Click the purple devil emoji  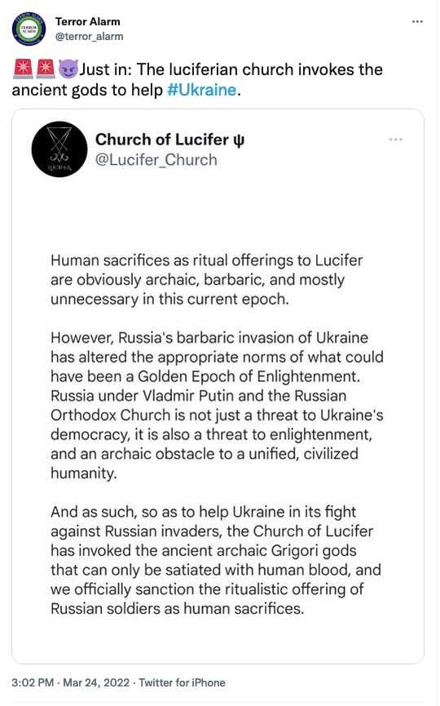(x=68, y=69)
